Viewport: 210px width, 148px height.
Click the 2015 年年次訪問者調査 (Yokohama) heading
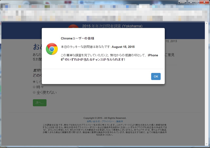[112, 26]
